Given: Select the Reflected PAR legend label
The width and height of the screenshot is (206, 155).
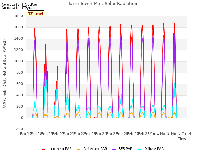Looking at the screenshot, I should point(95,149).
